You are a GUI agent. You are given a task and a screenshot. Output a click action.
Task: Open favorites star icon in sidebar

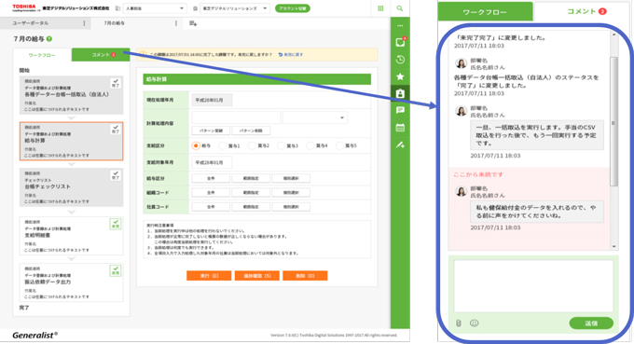tap(400, 76)
